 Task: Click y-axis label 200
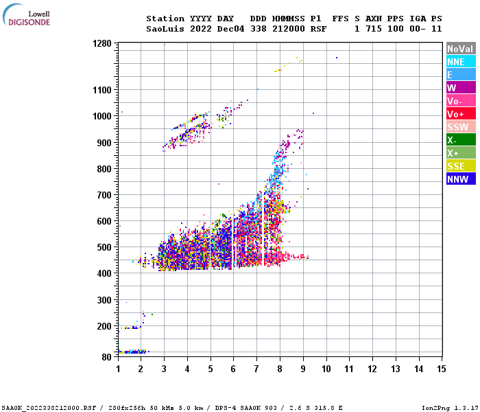(x=104, y=326)
